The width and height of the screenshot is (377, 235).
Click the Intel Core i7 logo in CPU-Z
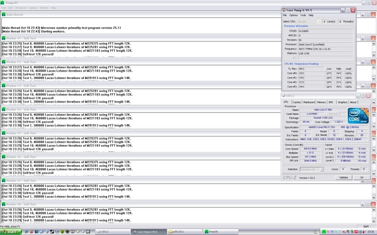[x=357, y=116]
